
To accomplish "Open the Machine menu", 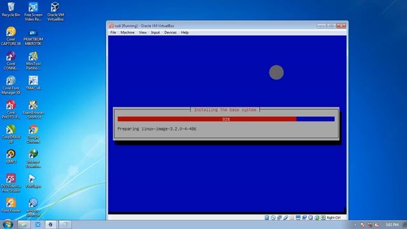I will point(127,32).
